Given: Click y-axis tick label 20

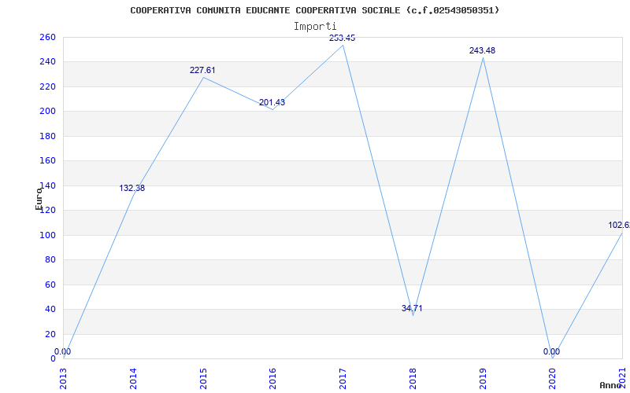Looking at the screenshot, I should coord(49,334).
